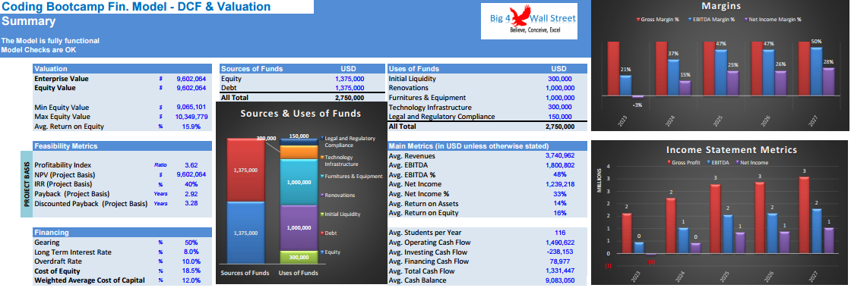Click the PROJECT BASIS vertical label

[27, 184]
